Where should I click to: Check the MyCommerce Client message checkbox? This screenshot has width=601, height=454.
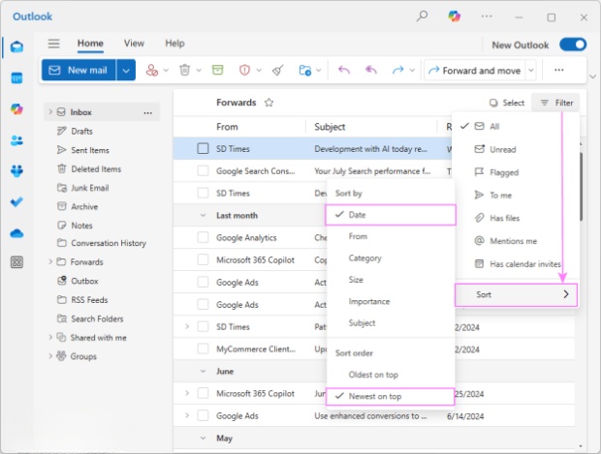[203, 348]
